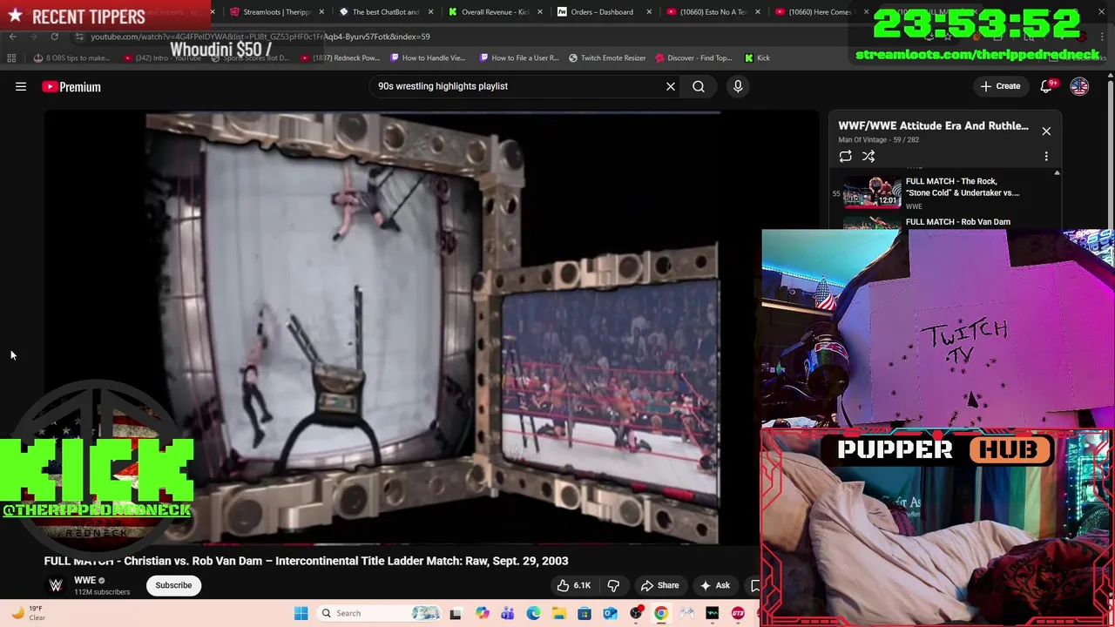Viewport: 1115px width, 627px height.
Task: Open 'Redneck Pow...' bookmark
Action: (341, 58)
